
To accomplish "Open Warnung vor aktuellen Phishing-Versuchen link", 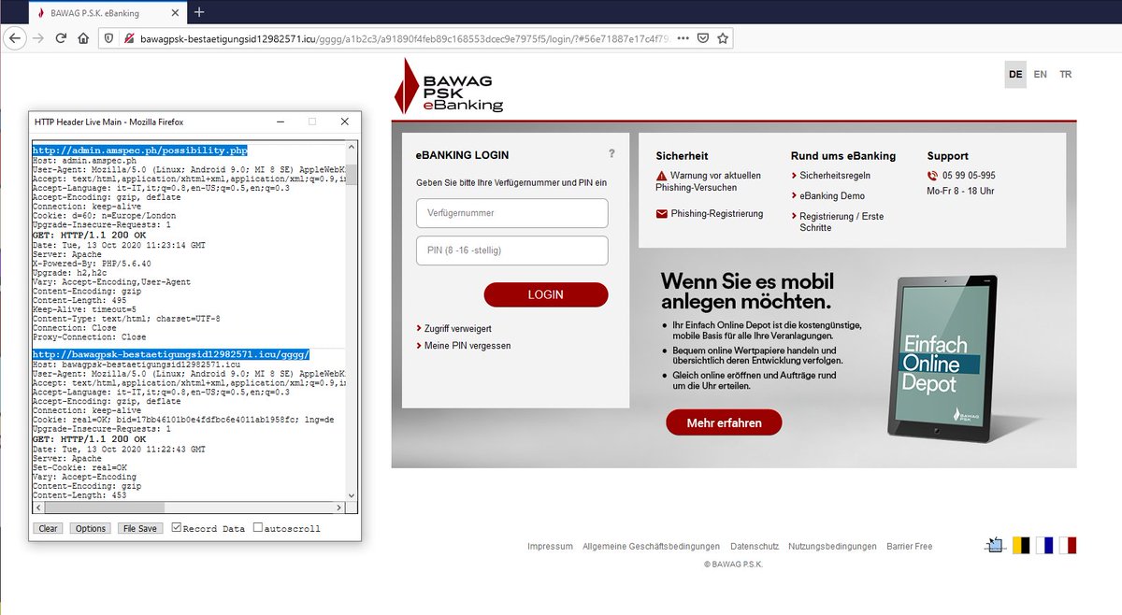I will 709,181.
